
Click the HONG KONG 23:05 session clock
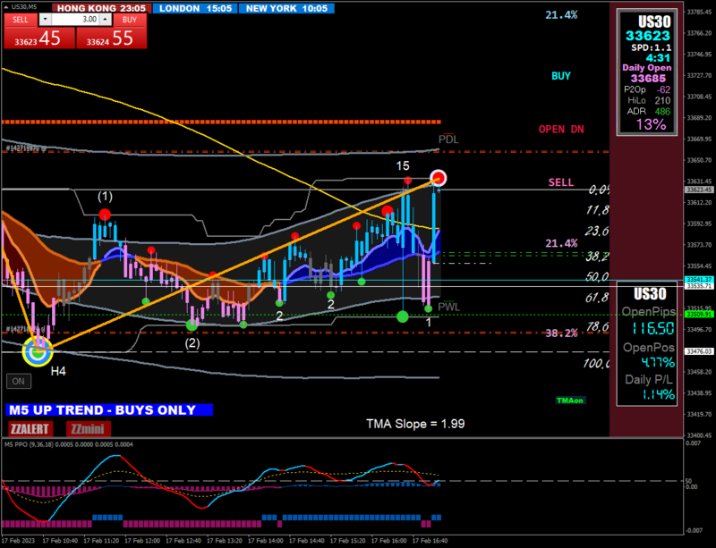tap(101, 8)
